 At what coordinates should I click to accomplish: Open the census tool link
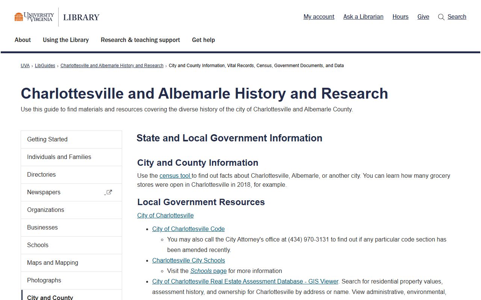coord(175,176)
